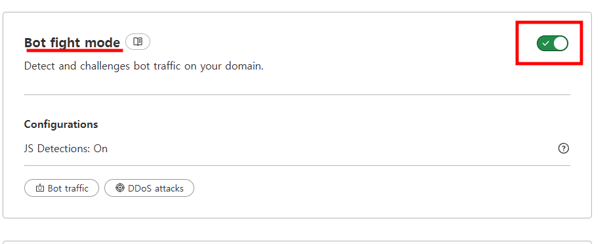Click the JS Detections help question mark
Image resolution: width=609 pixels, height=244 pixels.
(x=564, y=148)
